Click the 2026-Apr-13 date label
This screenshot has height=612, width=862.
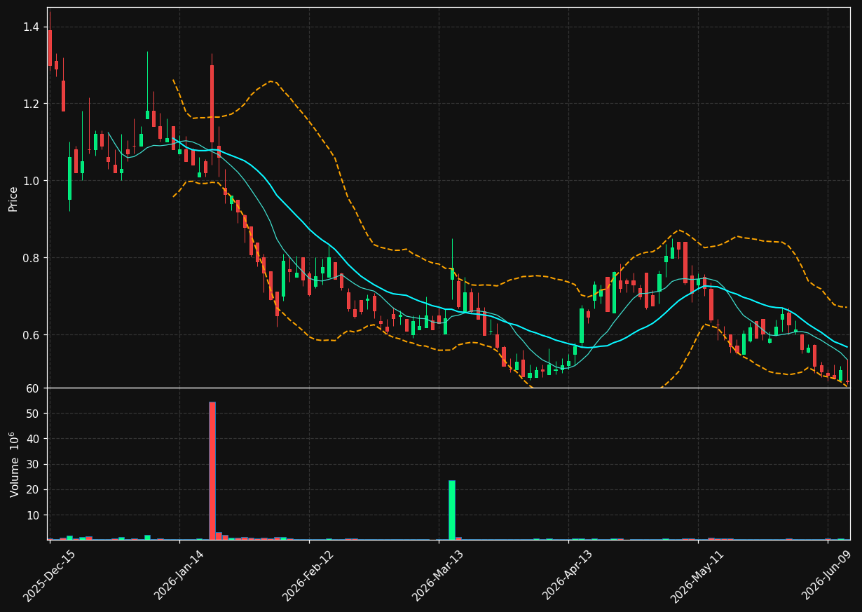click(x=568, y=576)
